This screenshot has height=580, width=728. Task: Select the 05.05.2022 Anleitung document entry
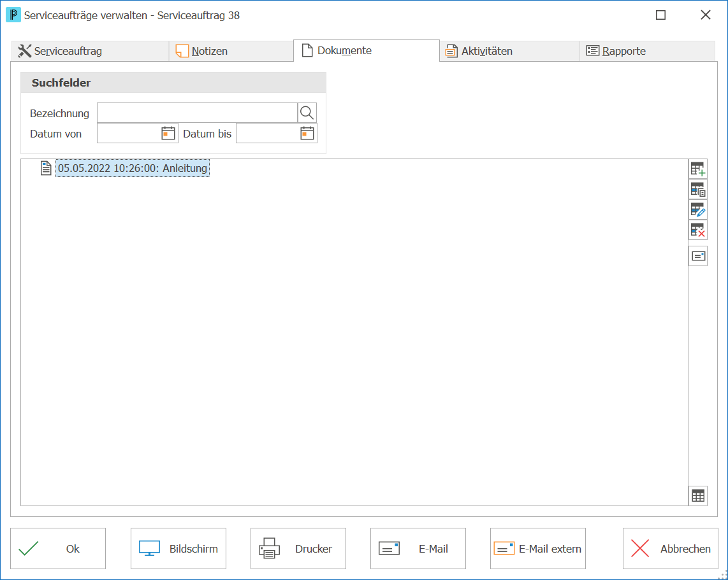point(133,168)
